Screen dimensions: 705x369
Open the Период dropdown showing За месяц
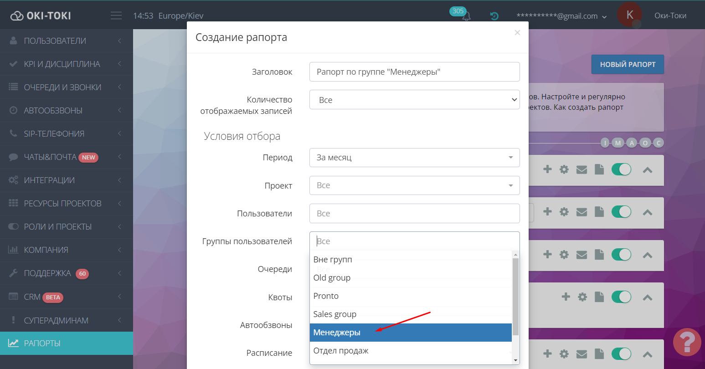point(414,158)
